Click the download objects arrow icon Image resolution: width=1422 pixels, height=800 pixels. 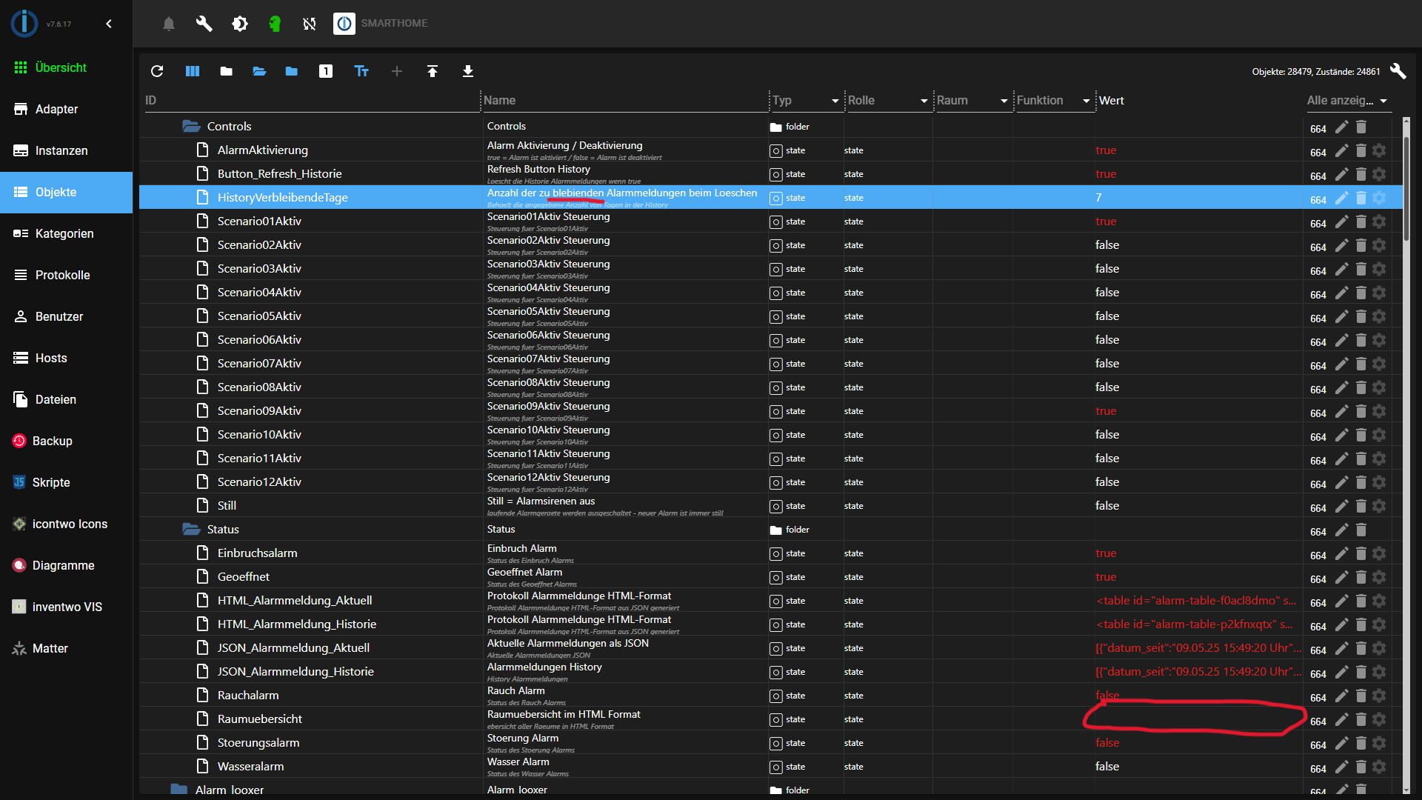point(468,71)
